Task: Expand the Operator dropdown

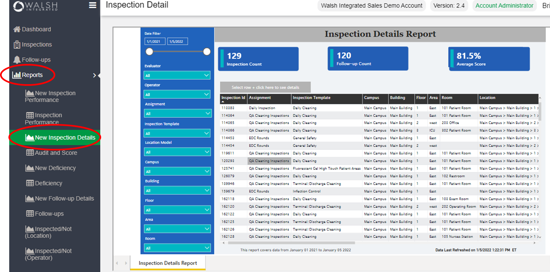Action: (177, 94)
